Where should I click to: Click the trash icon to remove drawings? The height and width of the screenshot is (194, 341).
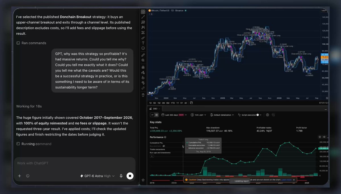[x=143, y=95]
